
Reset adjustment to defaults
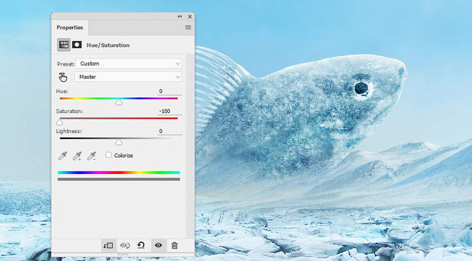[x=141, y=245]
